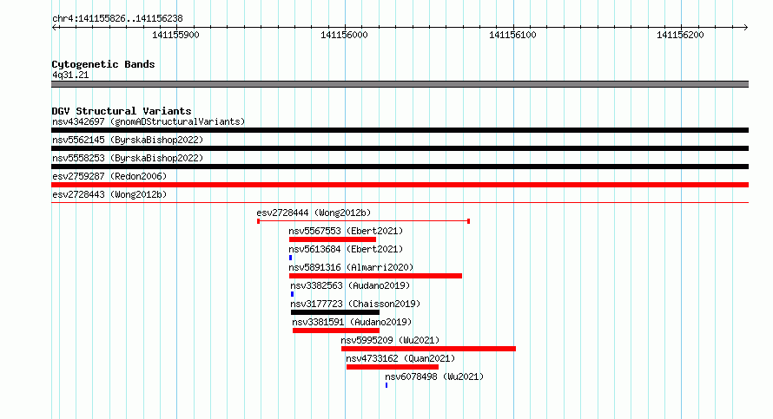Open the nsv5891316 (Almarri2020) label
Screen dimensions: 773x419
point(351,267)
